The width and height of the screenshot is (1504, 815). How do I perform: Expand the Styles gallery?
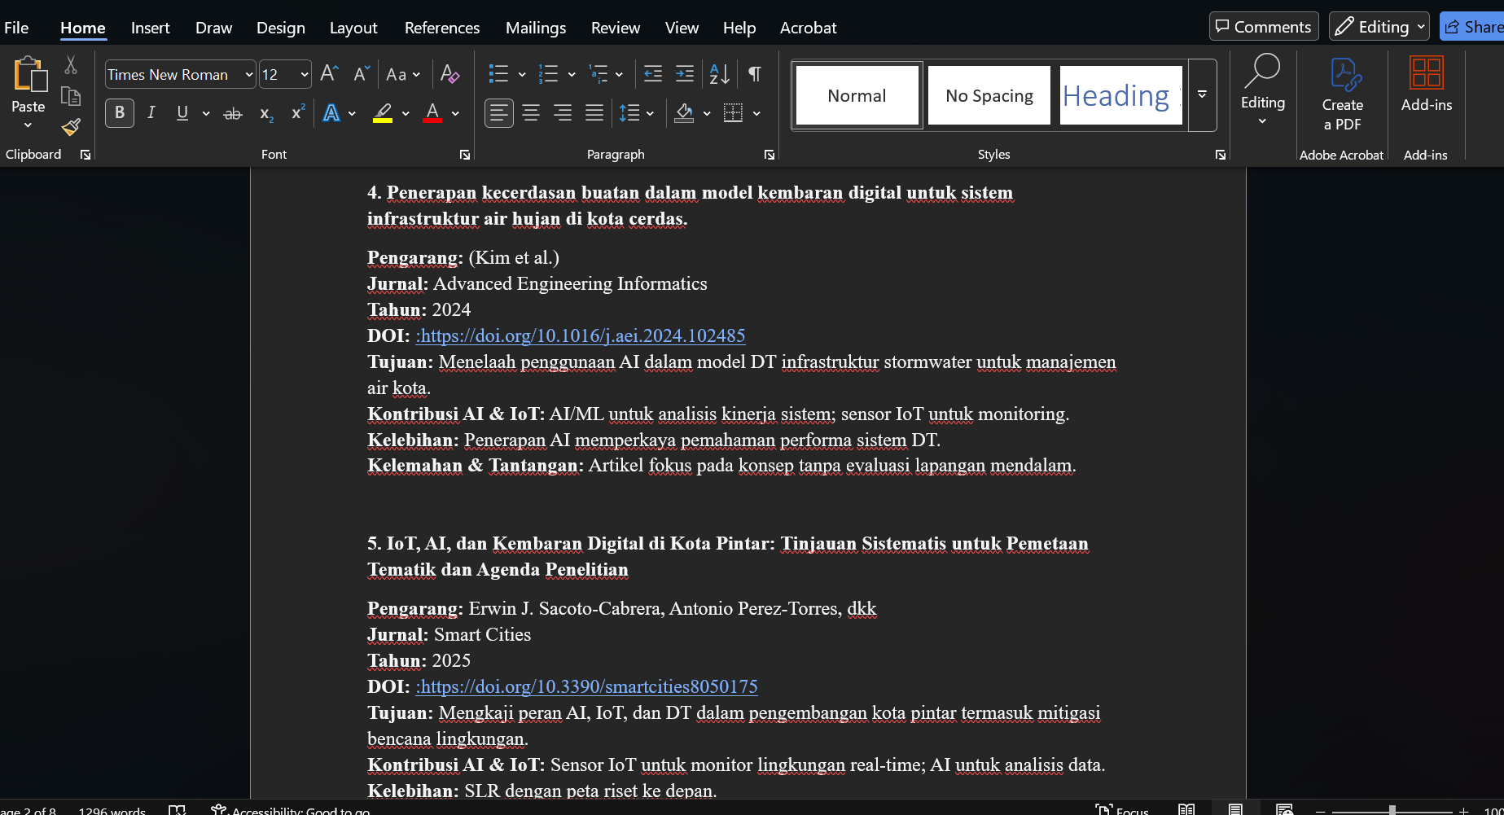(1202, 95)
